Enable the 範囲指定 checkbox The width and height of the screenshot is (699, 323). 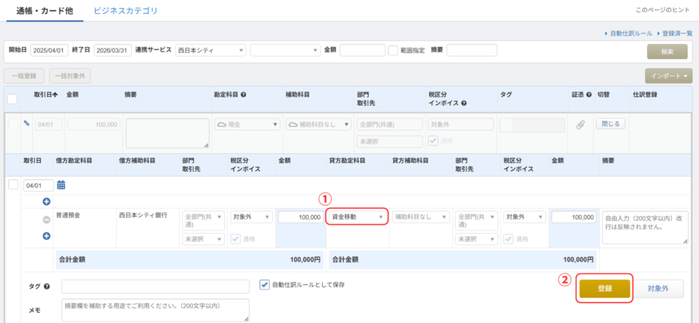[x=393, y=50]
